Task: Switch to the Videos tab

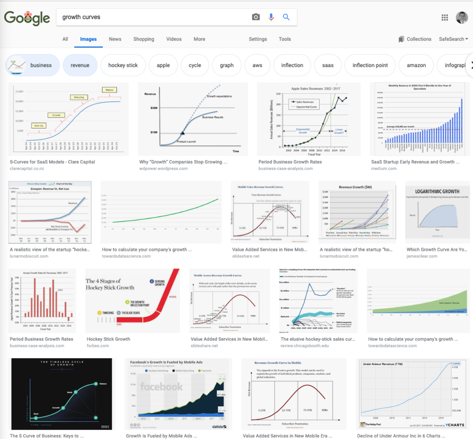Action: (174, 39)
